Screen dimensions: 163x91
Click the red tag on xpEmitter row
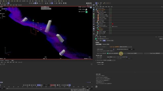coord(113,24)
